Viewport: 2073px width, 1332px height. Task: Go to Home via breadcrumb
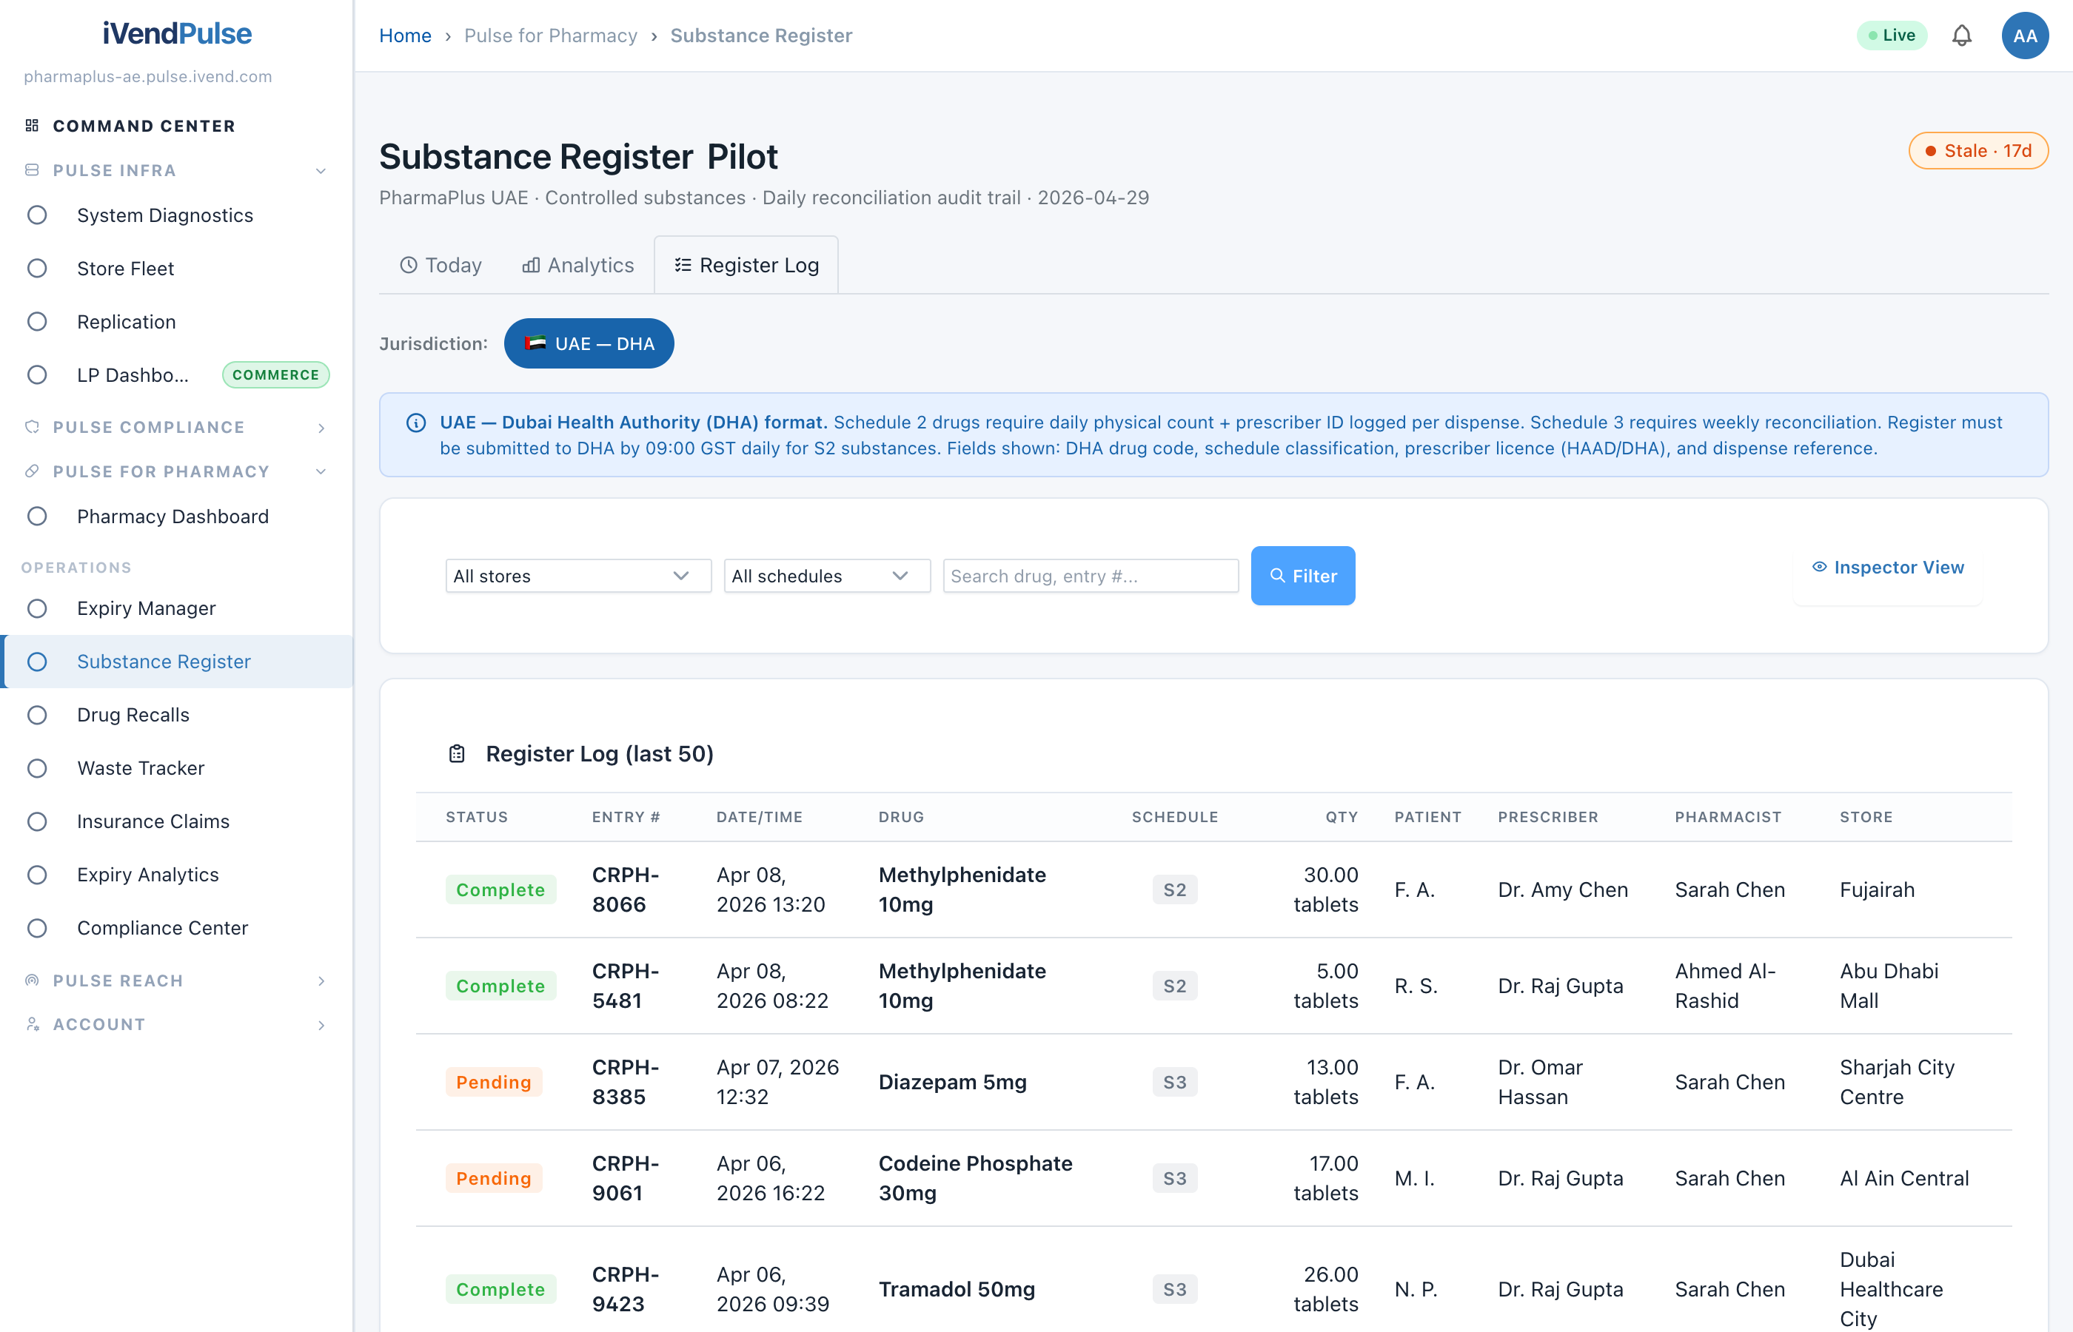pos(405,36)
